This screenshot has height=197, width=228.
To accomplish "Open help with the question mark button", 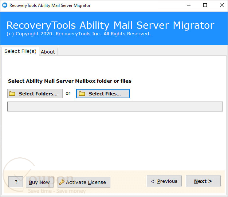I will [16, 182].
